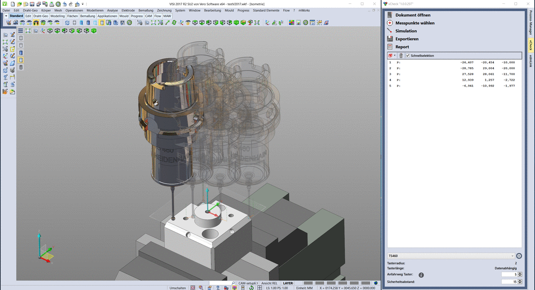Click the zoom-all frame icon above the viewport
Viewport: 535px width, 290px height.
tap(28, 31)
